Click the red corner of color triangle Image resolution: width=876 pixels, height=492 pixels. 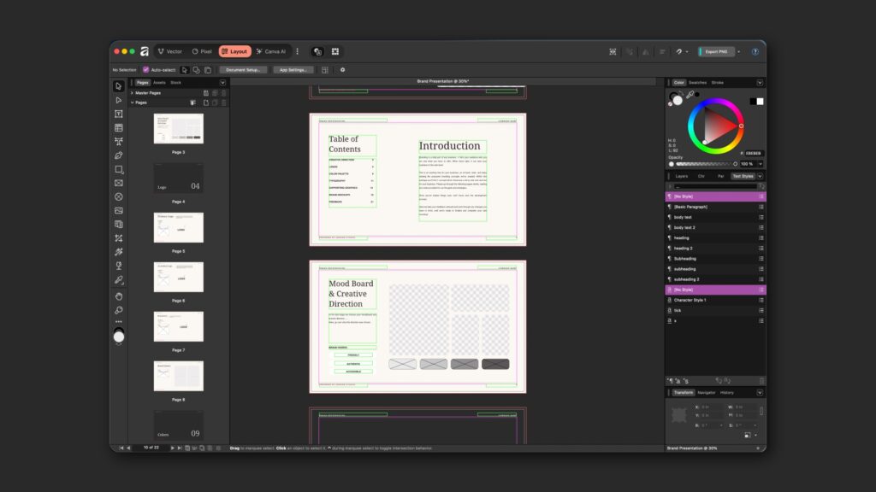pos(735,126)
